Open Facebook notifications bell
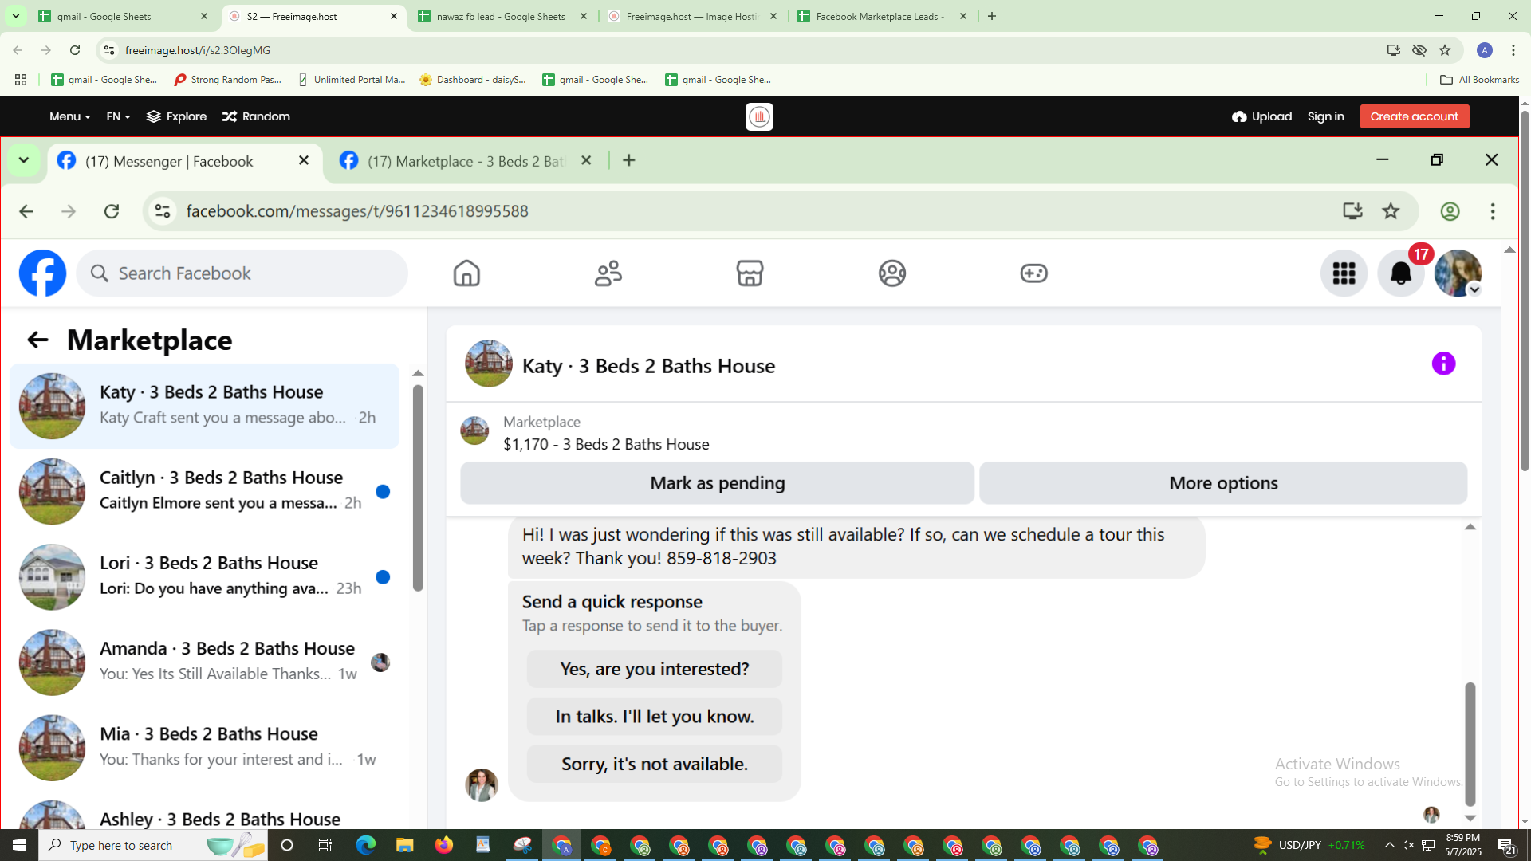The width and height of the screenshot is (1531, 861). tap(1400, 273)
